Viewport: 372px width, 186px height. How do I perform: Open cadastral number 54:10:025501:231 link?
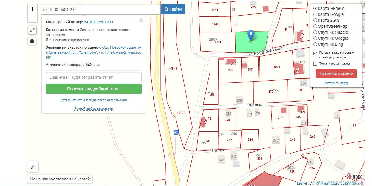[99, 22]
